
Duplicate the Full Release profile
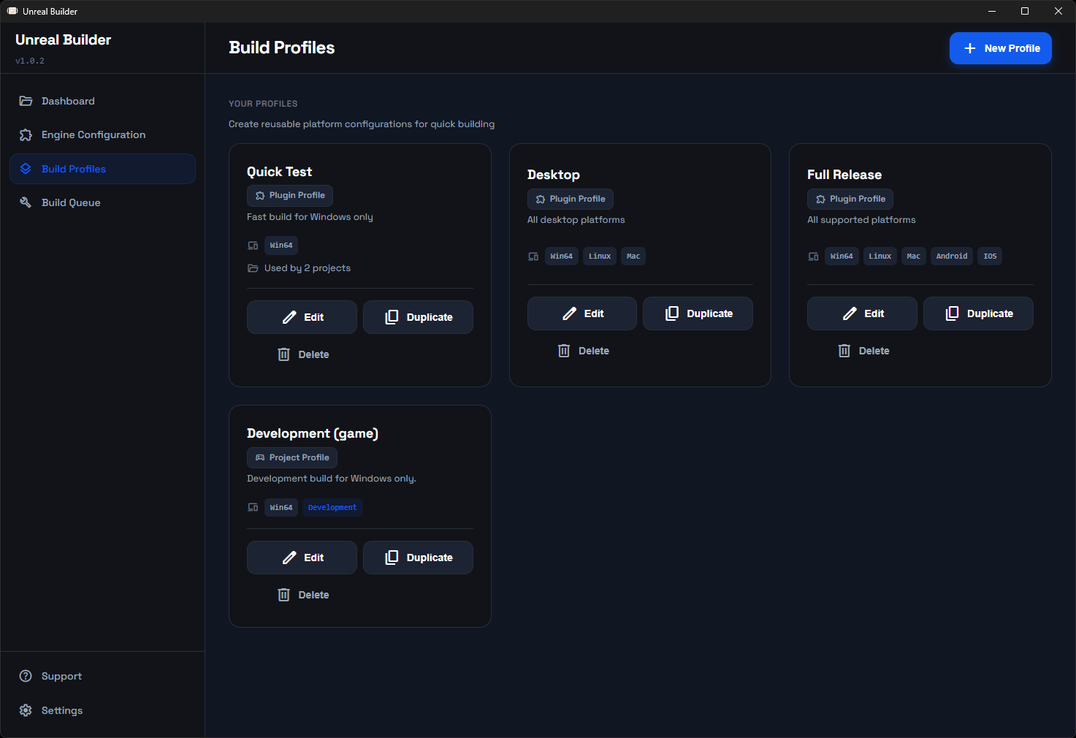978,313
